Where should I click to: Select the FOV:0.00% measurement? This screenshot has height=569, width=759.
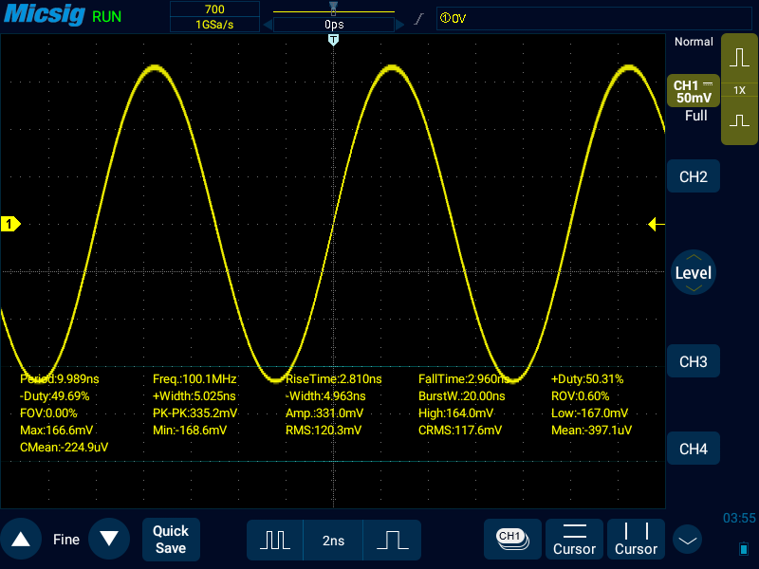[x=48, y=413]
